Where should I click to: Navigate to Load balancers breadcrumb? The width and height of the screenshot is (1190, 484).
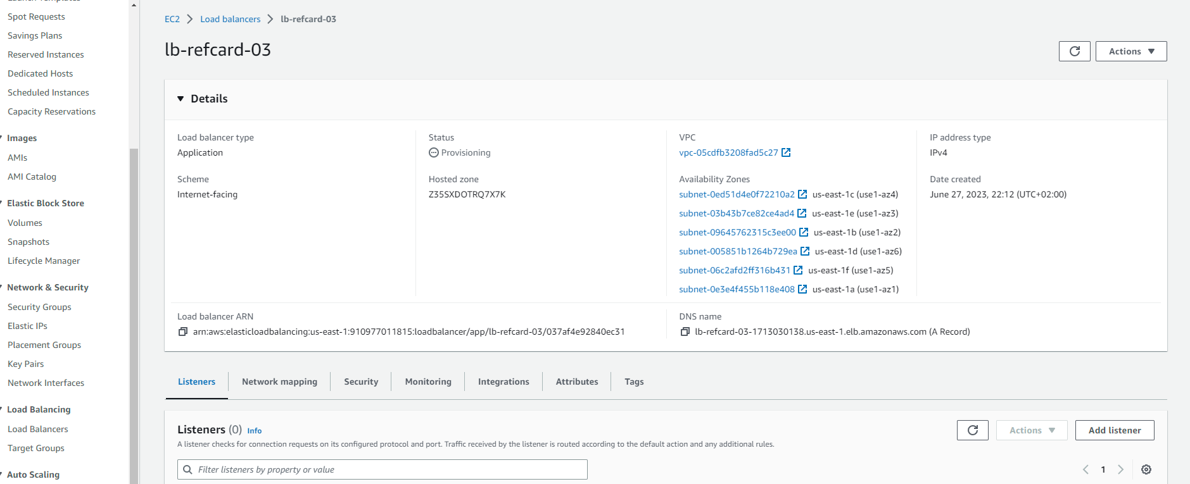click(x=230, y=19)
